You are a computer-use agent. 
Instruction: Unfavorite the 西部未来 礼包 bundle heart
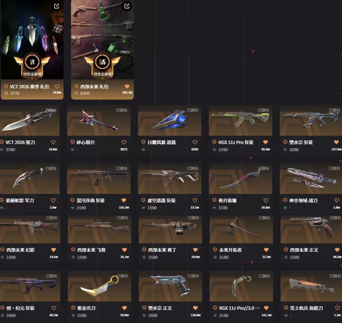coord(127,87)
